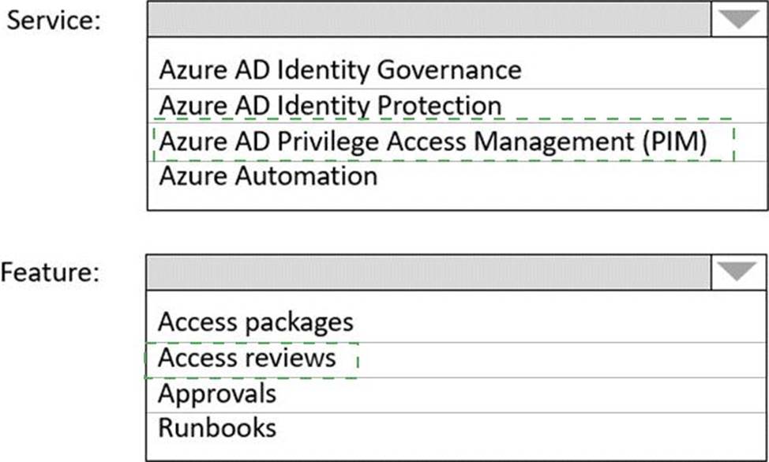The image size is (769, 462).
Task: Choose Azure AD Privilege Access Management (PIM)
Action: coord(432,141)
